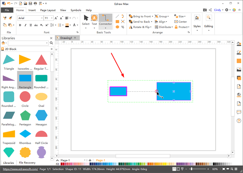243x173 pixels.
Task: Click the library search input field
Action: coord(28,43)
